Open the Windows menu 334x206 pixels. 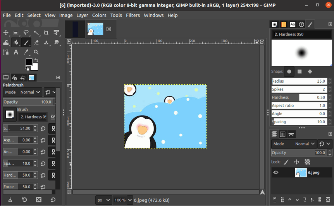[x=153, y=15]
